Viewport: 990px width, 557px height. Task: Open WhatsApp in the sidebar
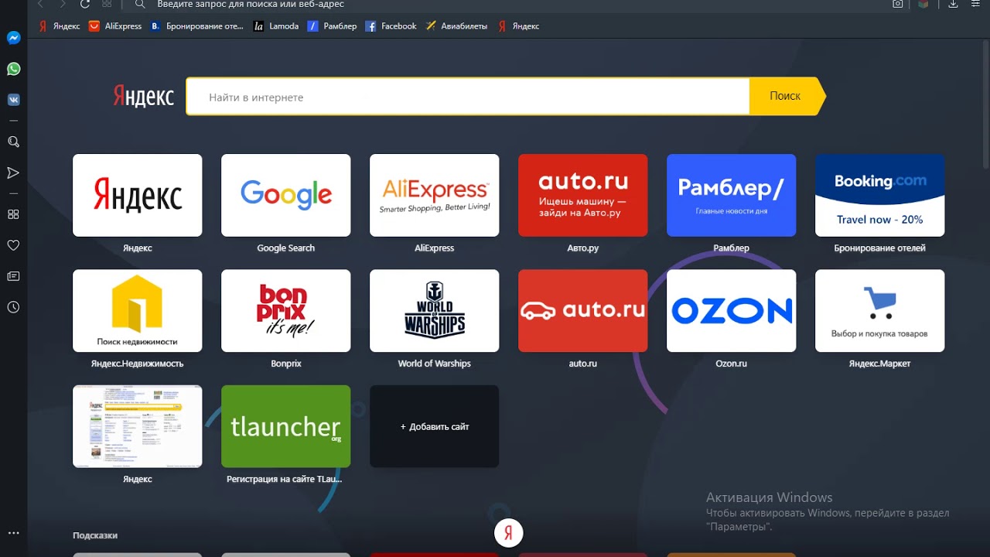[13, 69]
